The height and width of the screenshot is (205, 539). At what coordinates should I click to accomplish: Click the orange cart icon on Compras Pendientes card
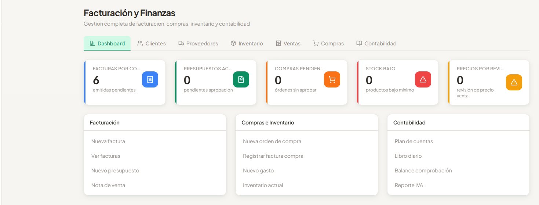pyautogui.click(x=332, y=79)
